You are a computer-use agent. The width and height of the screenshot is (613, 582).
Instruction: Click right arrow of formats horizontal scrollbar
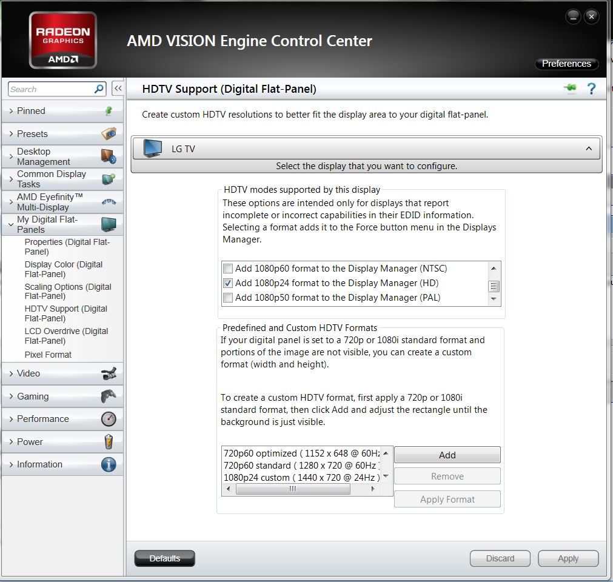(372, 489)
